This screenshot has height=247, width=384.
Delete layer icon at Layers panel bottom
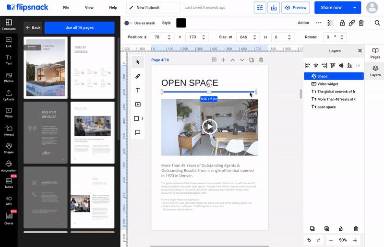[356, 229]
